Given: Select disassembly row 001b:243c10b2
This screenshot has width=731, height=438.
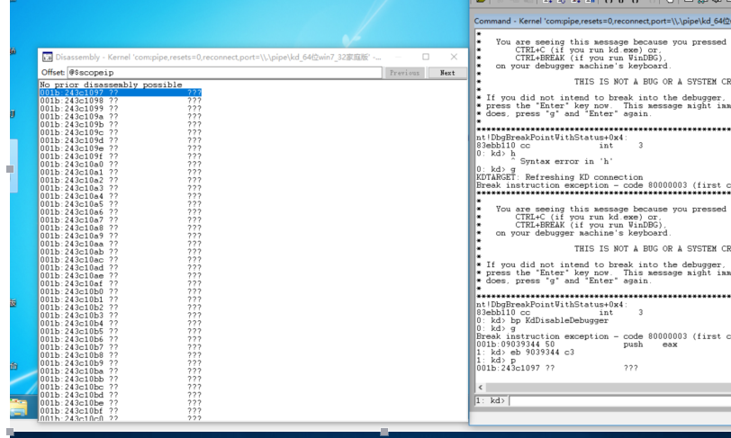Looking at the screenshot, I should click(121, 308).
